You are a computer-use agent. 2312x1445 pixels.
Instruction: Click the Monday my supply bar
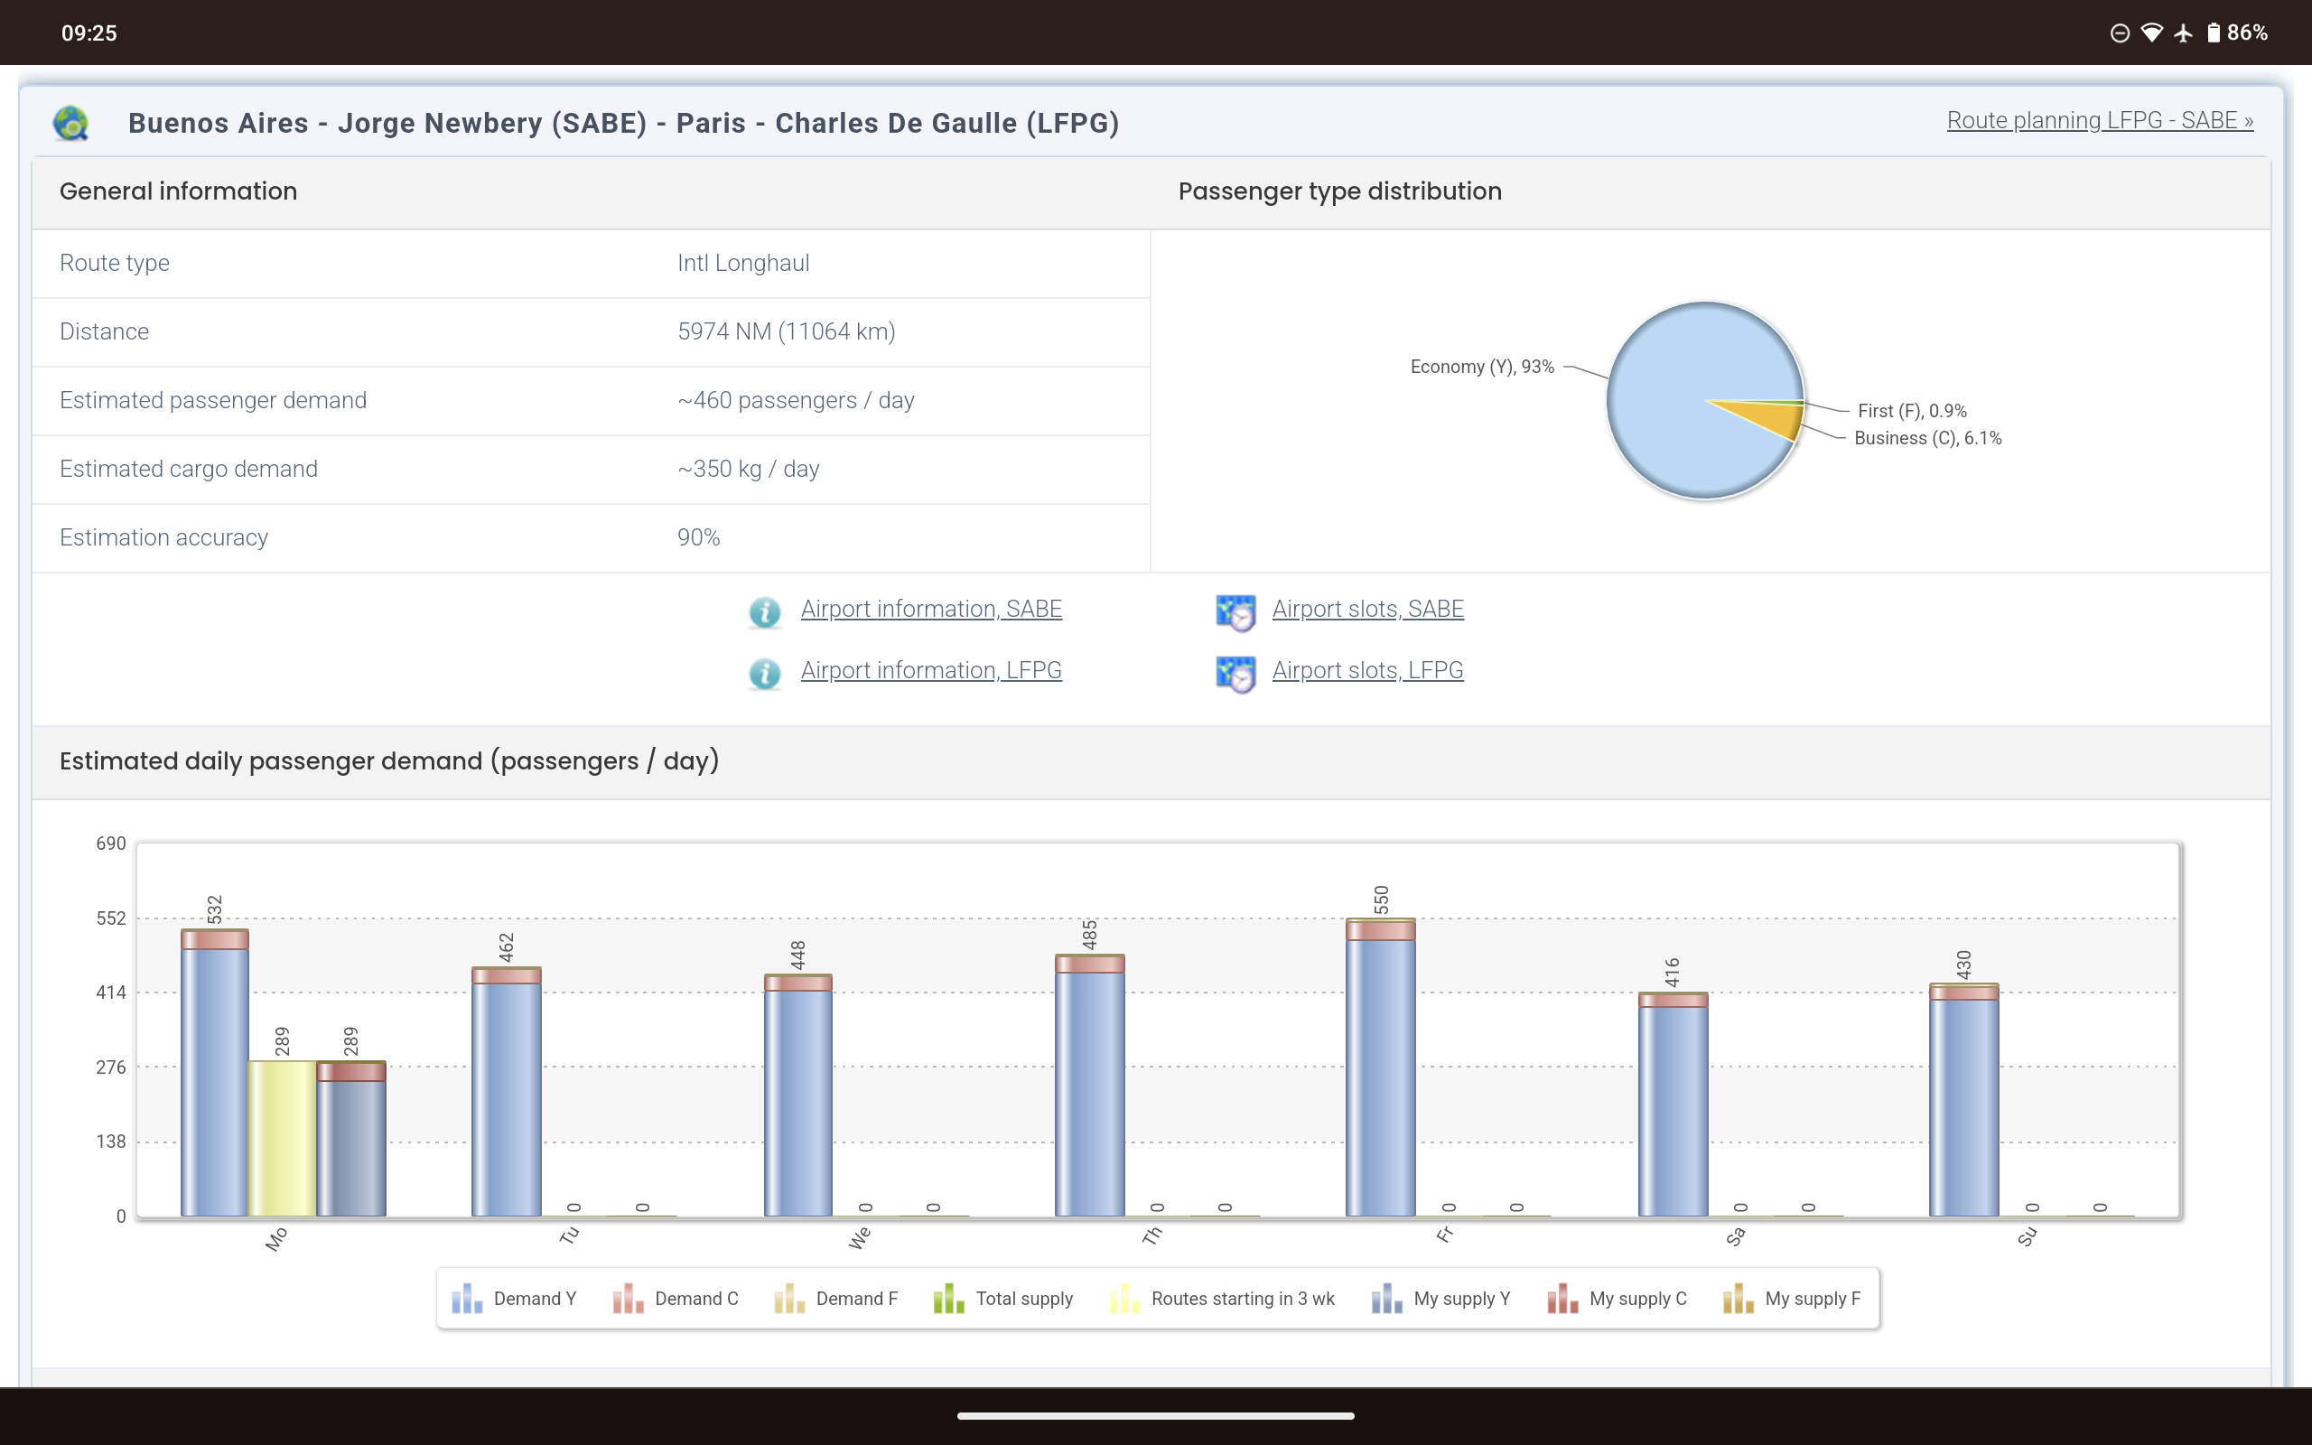pyautogui.click(x=350, y=1138)
